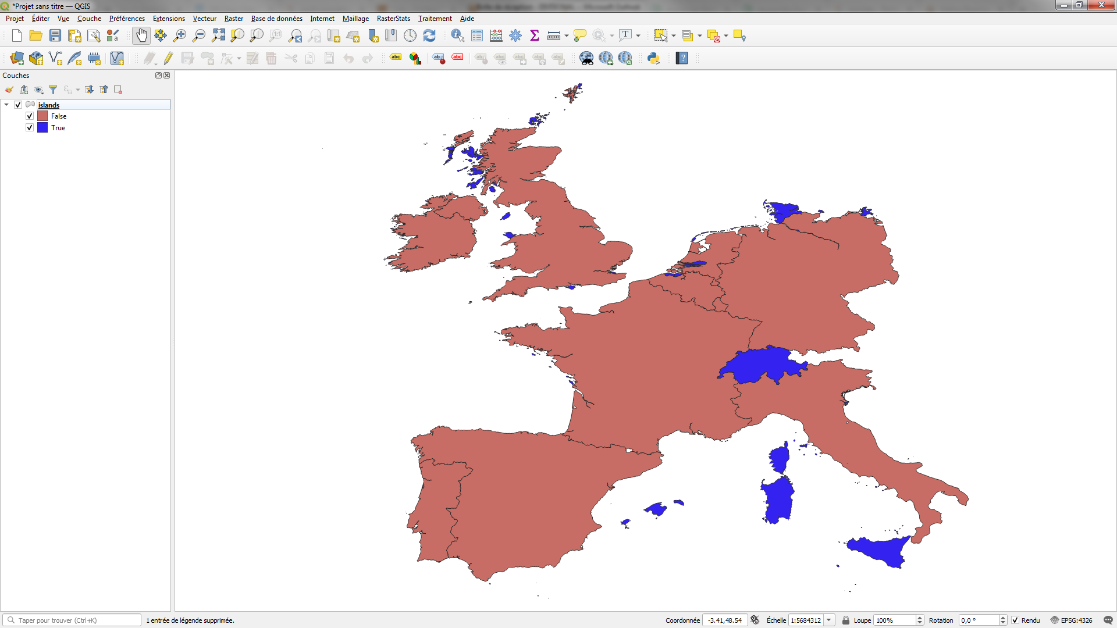
Task: Open the MetaSearch catalog globe icon
Action: click(586, 58)
